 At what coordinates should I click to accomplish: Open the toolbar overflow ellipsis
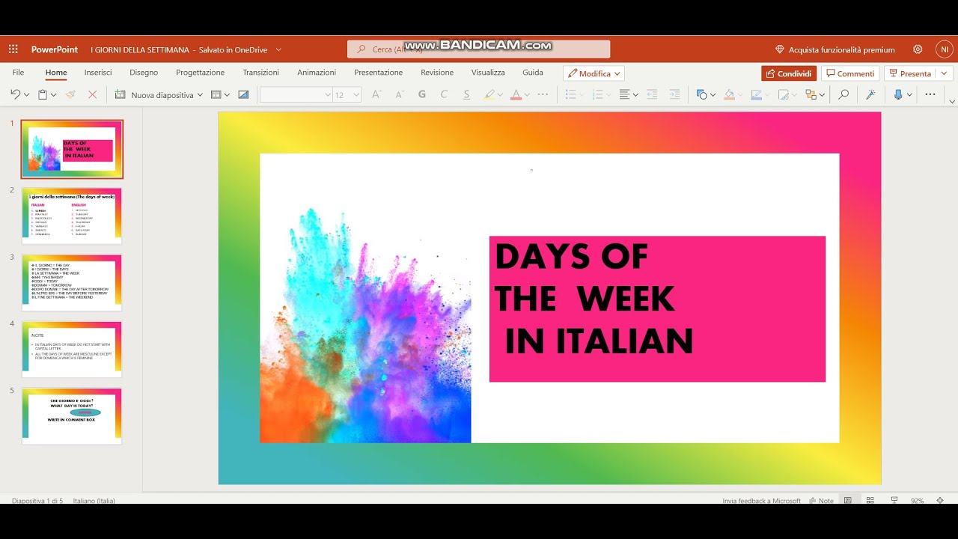pos(930,94)
